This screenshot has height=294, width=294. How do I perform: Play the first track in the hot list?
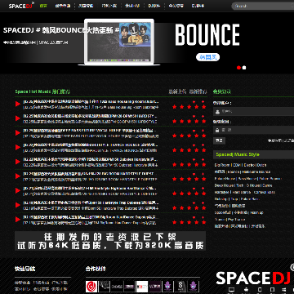coord(18,104)
